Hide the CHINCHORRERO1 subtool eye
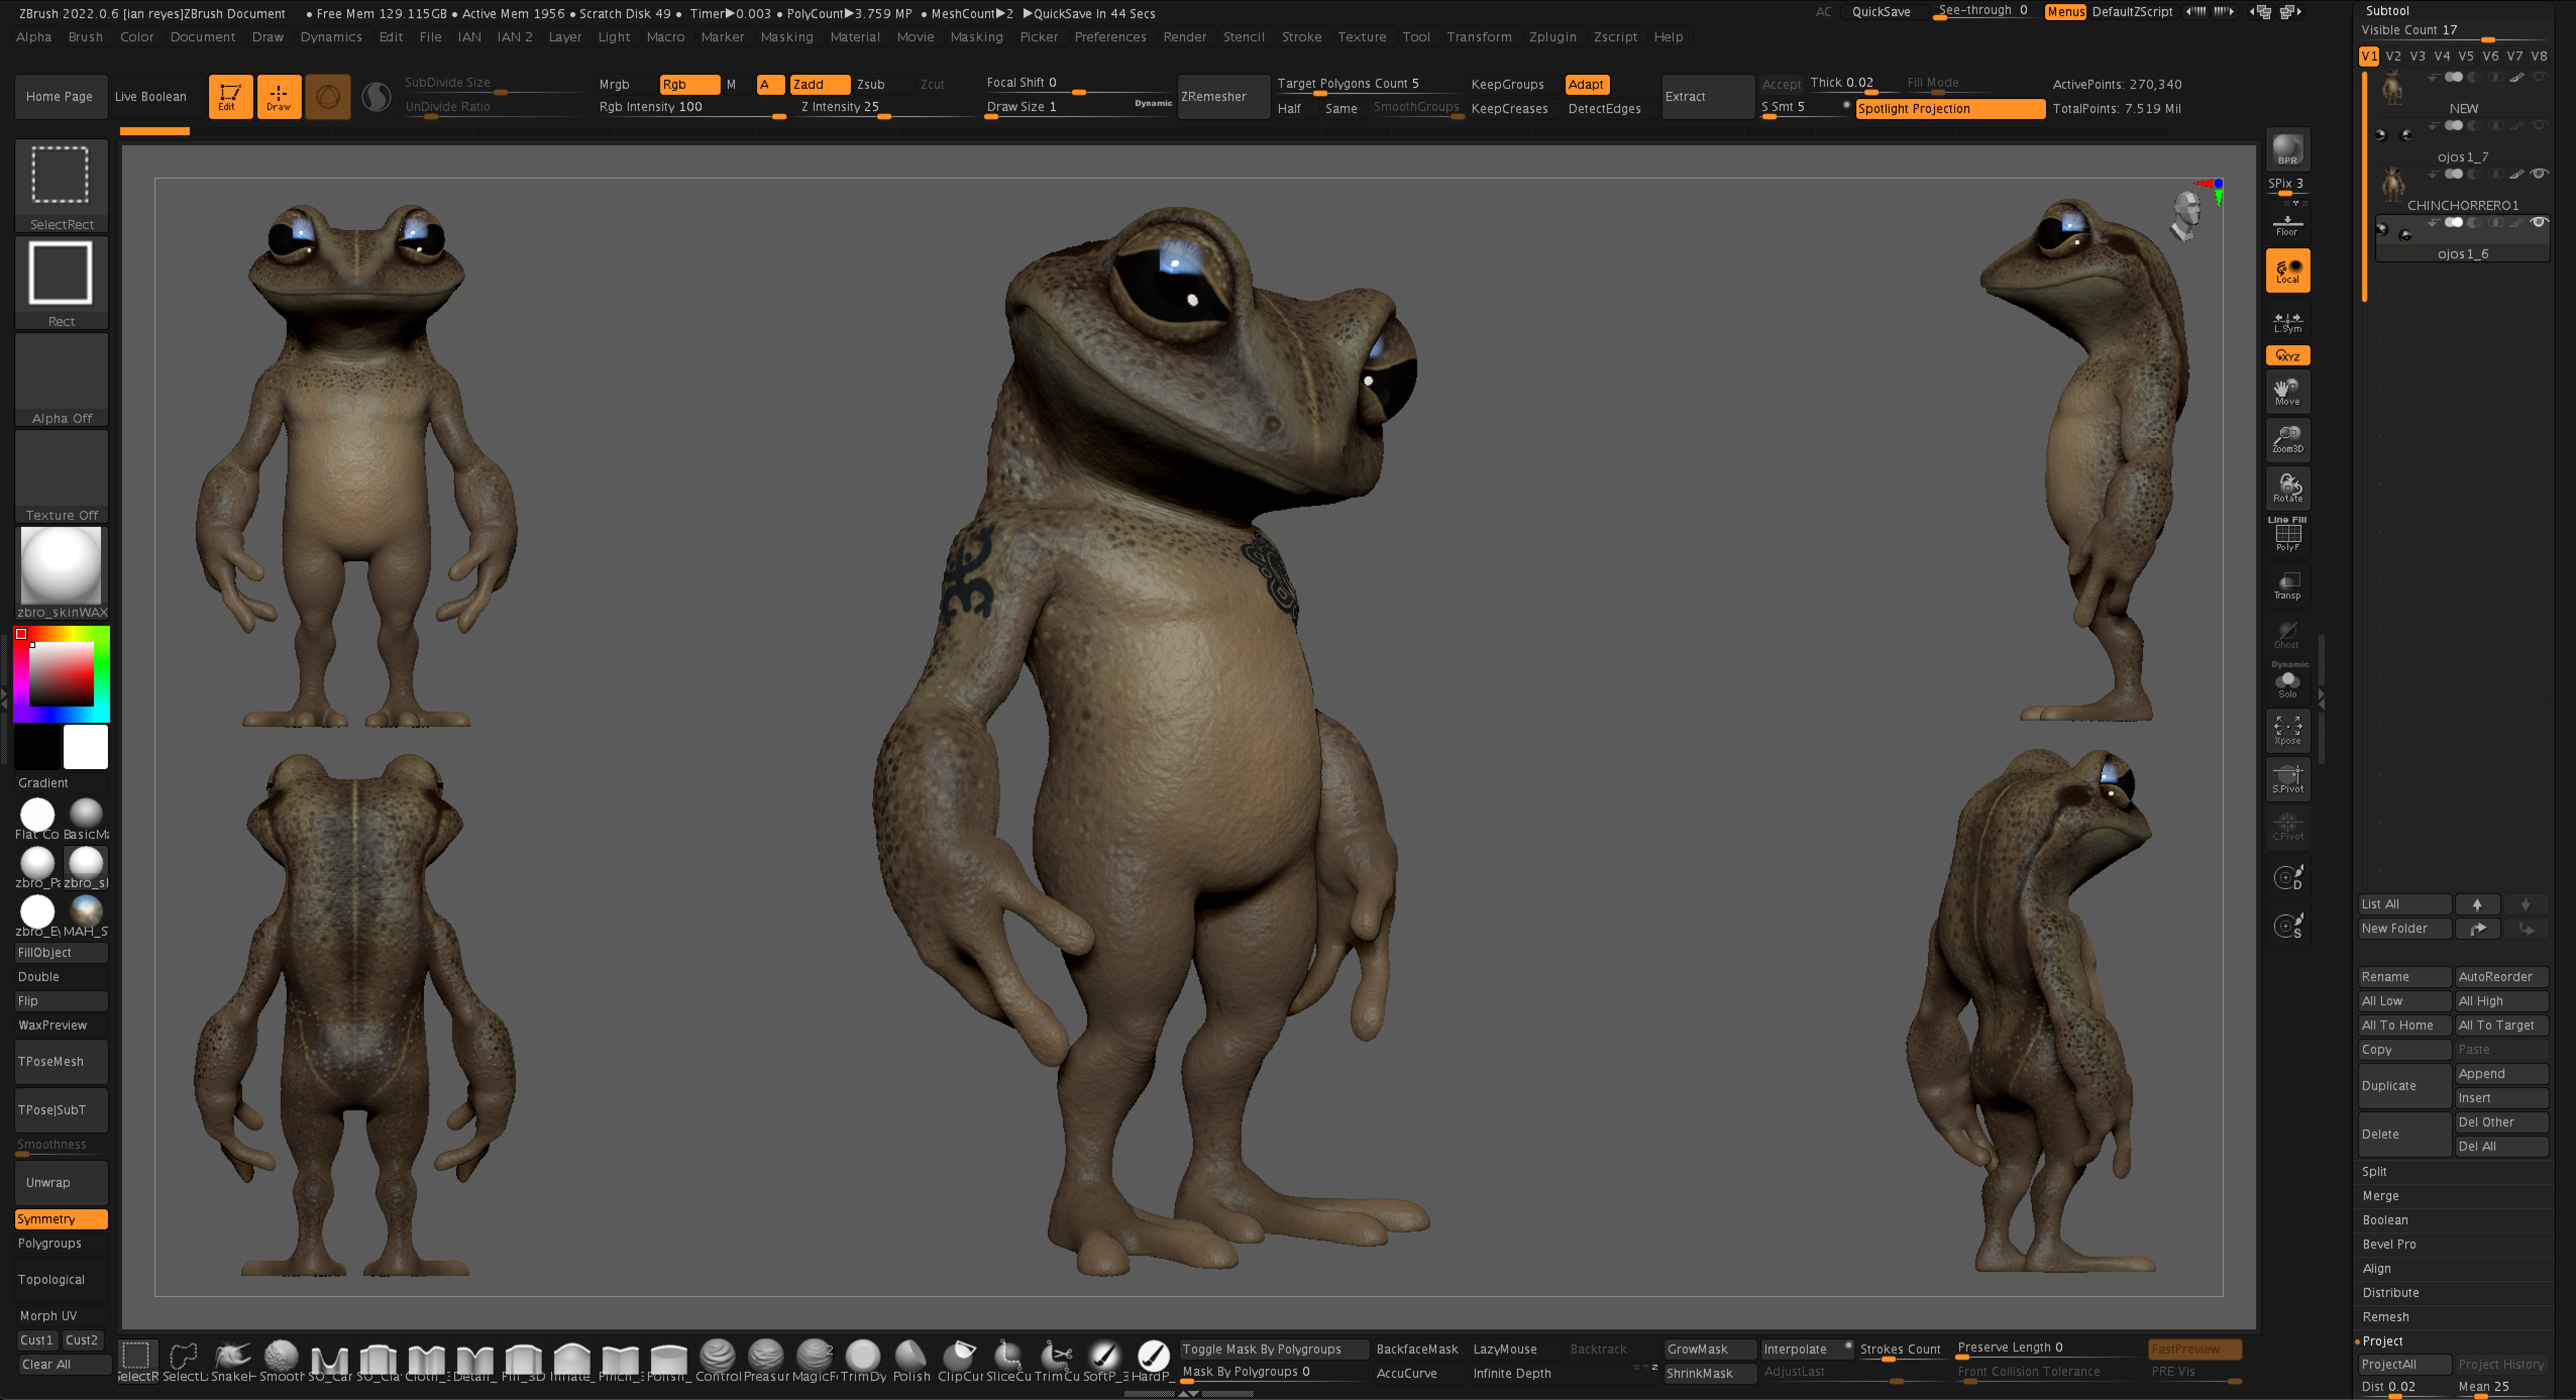This screenshot has height=1400, width=2576. [2538, 174]
